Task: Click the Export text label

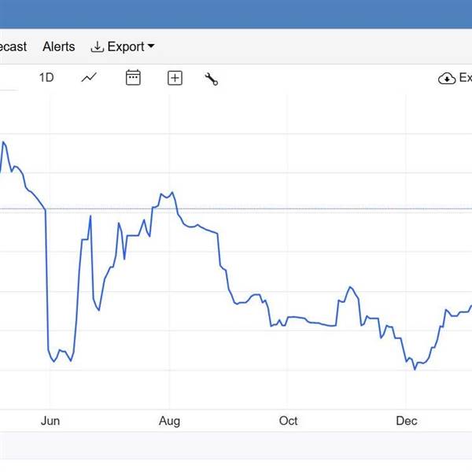Action: [126, 47]
